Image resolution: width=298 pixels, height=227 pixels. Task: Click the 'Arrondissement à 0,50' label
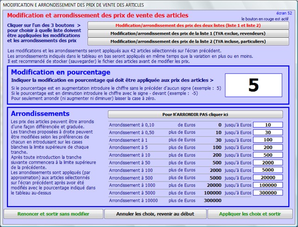(x=132, y=132)
